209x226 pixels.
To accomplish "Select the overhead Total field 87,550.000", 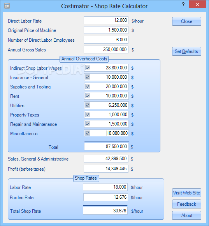I will click(x=106, y=147).
